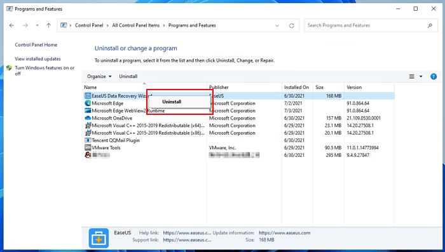The image size is (445, 252).
Task: Click the penguin icon of blurred program
Action: [x=88, y=155]
